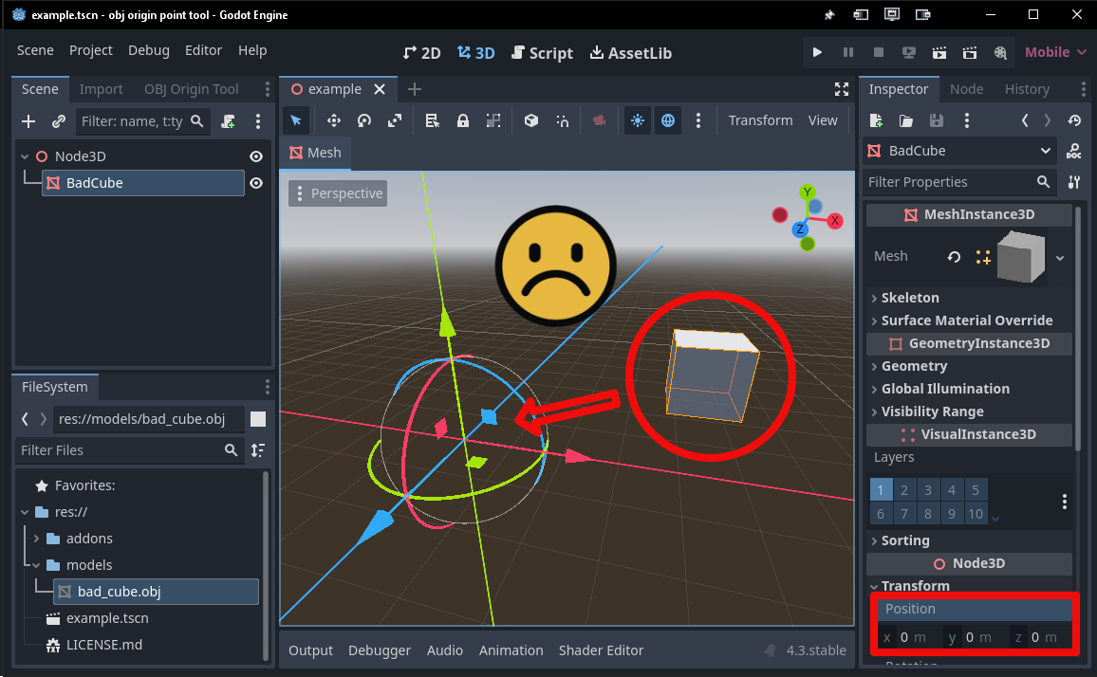Screen dimensions: 1097x677
Task: Toggle use local space cube icon
Action: [531, 120]
